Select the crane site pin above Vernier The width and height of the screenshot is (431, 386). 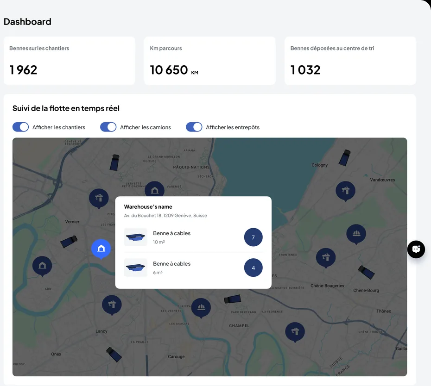click(x=99, y=199)
